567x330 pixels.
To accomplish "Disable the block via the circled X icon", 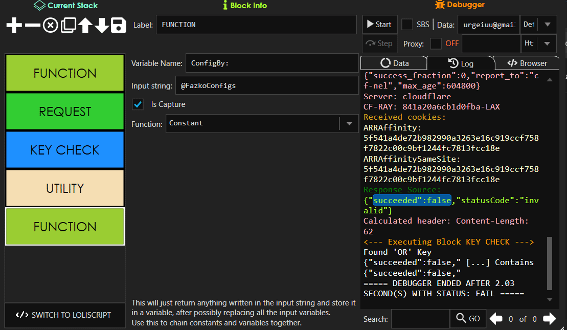I will (49, 25).
